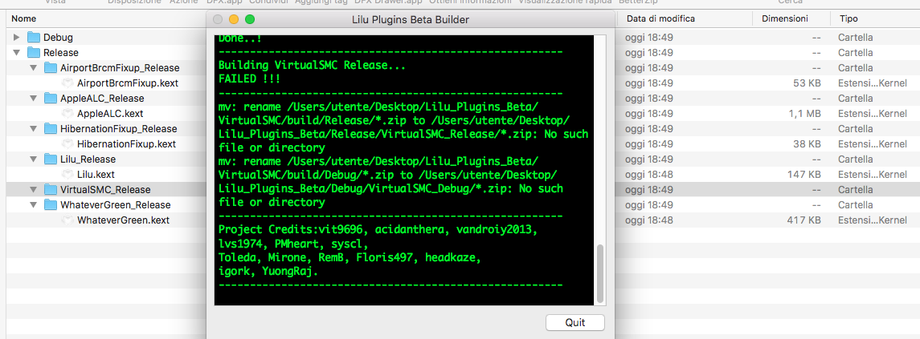The image size is (920, 339).
Task: Select VirtualSMC_Release folder icon
Action: click(x=51, y=190)
